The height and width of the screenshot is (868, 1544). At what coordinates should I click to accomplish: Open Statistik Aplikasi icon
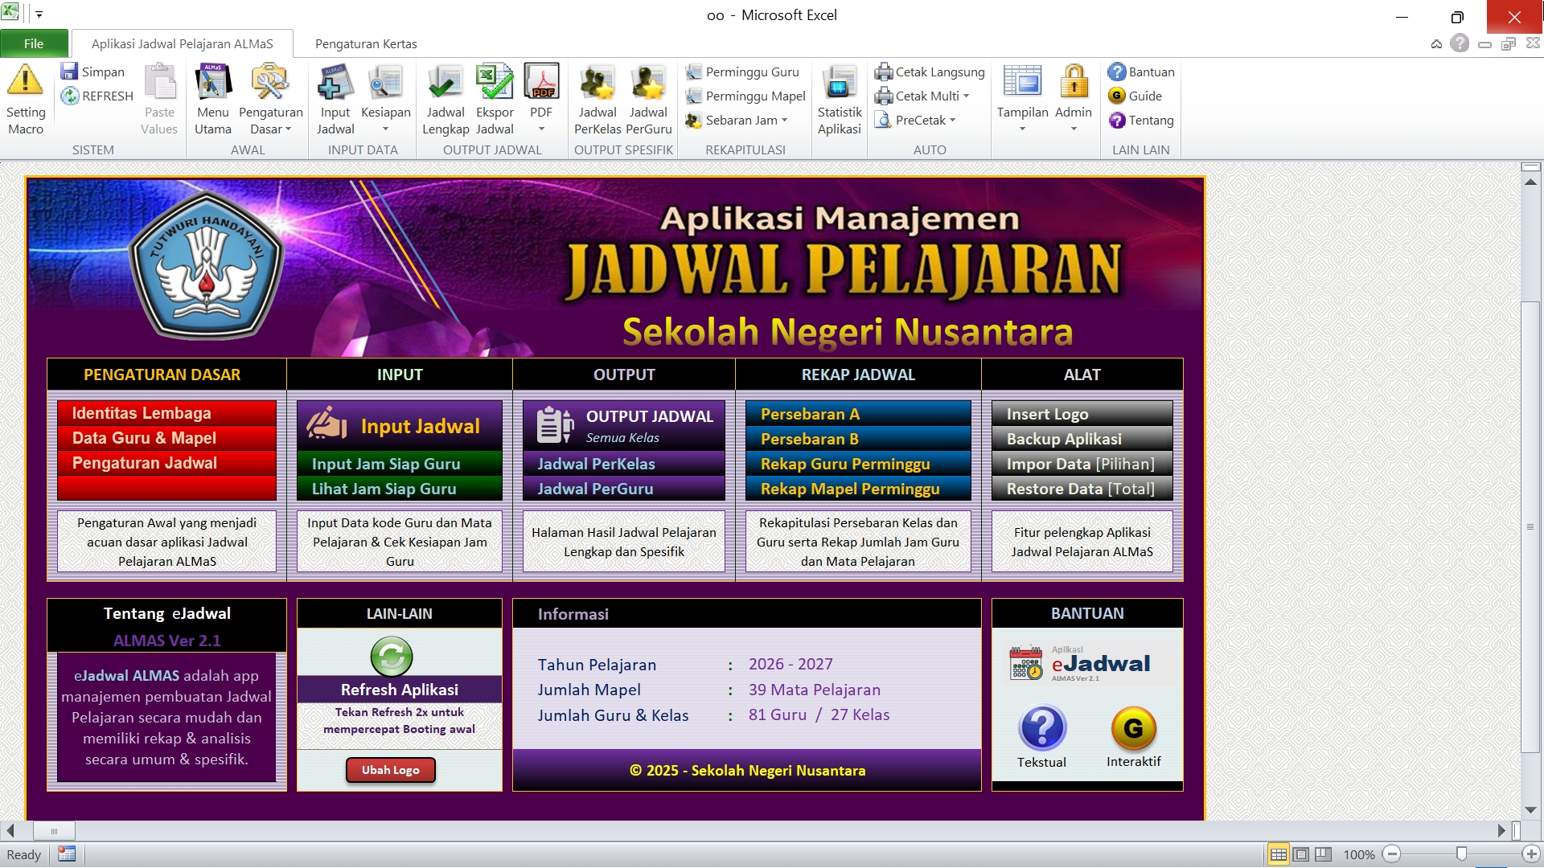[839, 83]
